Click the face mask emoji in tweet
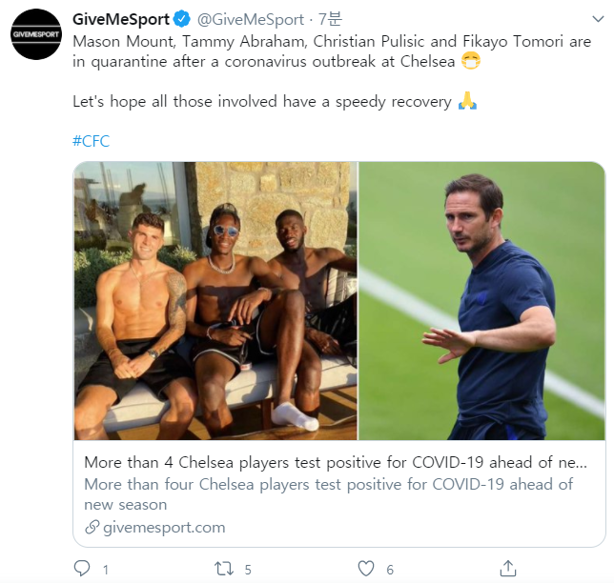The width and height of the screenshot is (614, 583). pyautogui.click(x=469, y=62)
